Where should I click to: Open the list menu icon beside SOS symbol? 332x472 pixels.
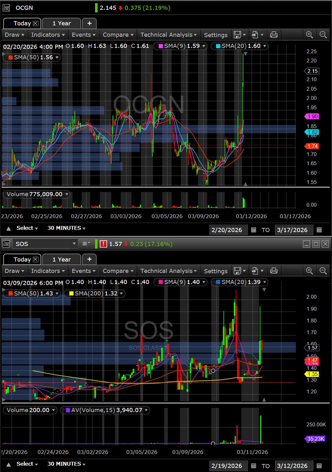pyautogui.click(x=86, y=244)
